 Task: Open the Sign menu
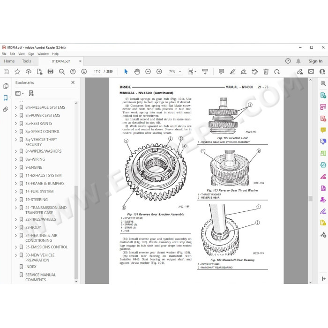pyautogui.click(x=31, y=54)
